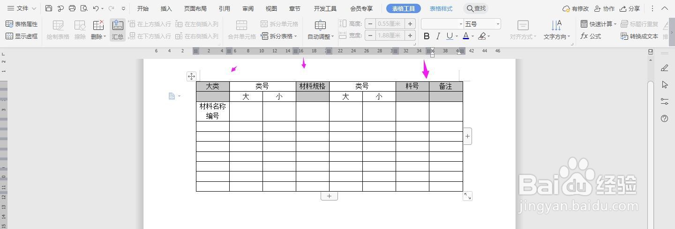Click the Save icon in quick toolbar
Viewport: 675px width, 229px height.
click(x=49, y=8)
